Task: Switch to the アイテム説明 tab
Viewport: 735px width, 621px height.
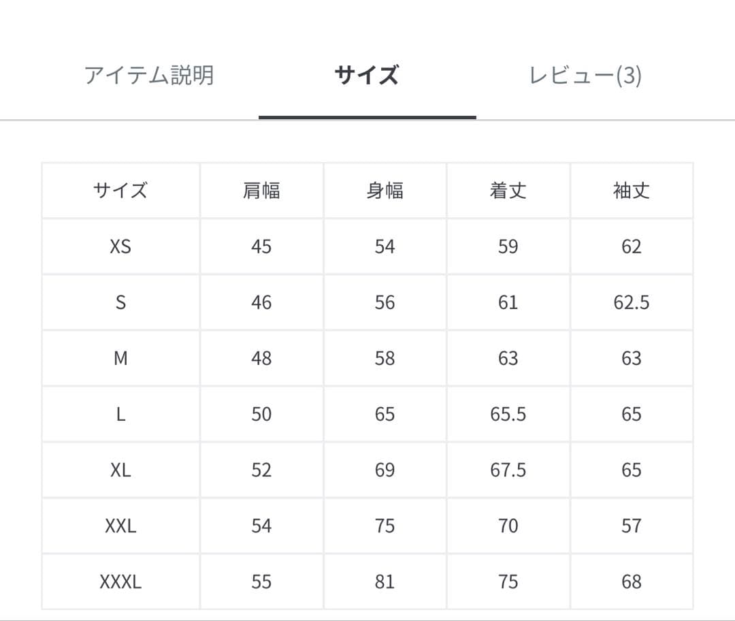Action: click(x=150, y=76)
